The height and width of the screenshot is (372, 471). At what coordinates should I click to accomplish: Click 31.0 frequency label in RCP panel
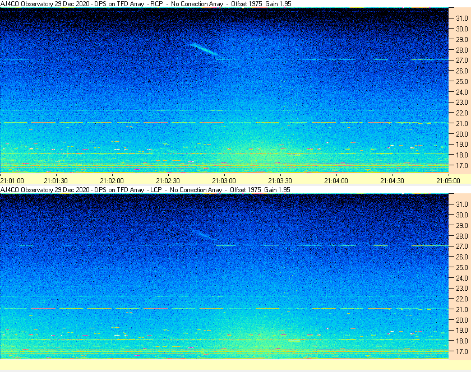point(462,18)
